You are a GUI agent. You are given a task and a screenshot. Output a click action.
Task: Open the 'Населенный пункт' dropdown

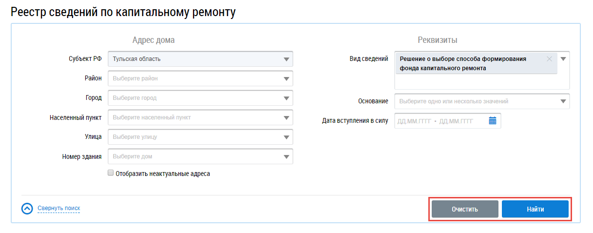click(x=286, y=117)
